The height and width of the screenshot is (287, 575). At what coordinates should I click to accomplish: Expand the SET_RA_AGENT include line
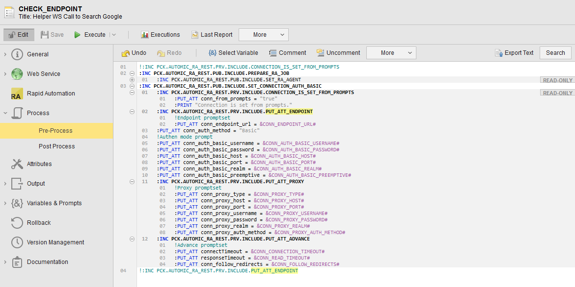[x=132, y=79]
